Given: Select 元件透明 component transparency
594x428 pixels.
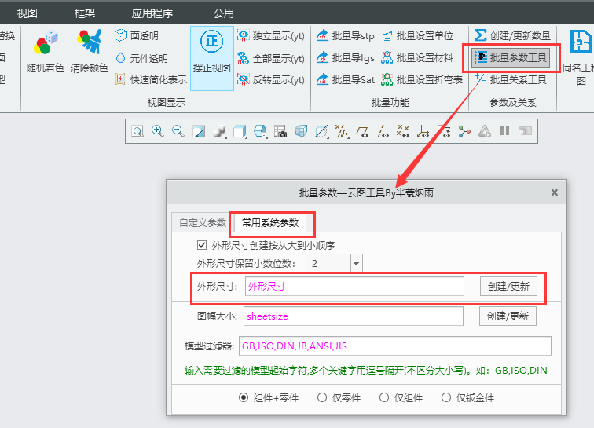Looking at the screenshot, I should tap(141, 58).
